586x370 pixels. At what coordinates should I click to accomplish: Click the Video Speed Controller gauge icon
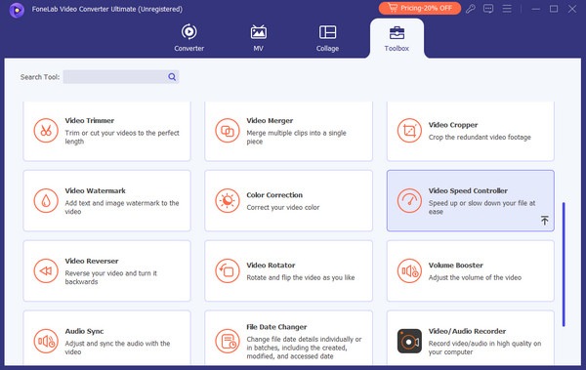409,201
